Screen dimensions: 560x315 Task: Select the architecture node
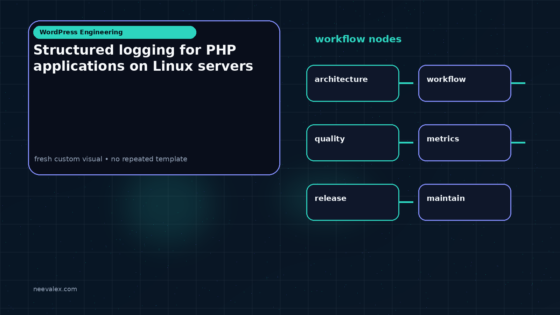[x=353, y=83]
